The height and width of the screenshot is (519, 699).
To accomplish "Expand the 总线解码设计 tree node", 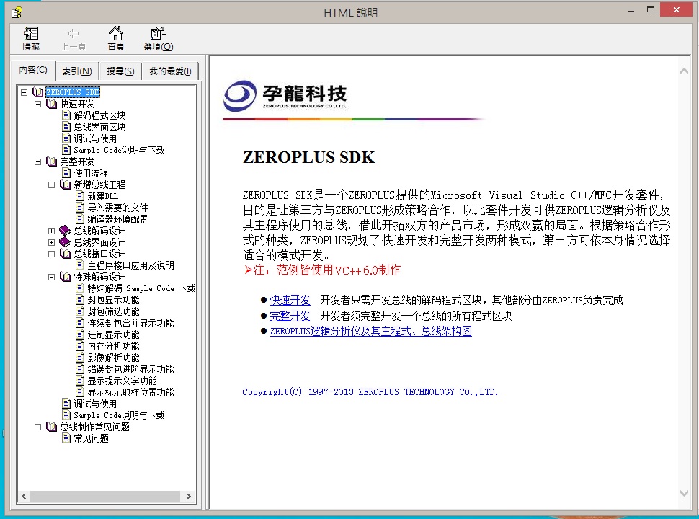I will [52, 231].
